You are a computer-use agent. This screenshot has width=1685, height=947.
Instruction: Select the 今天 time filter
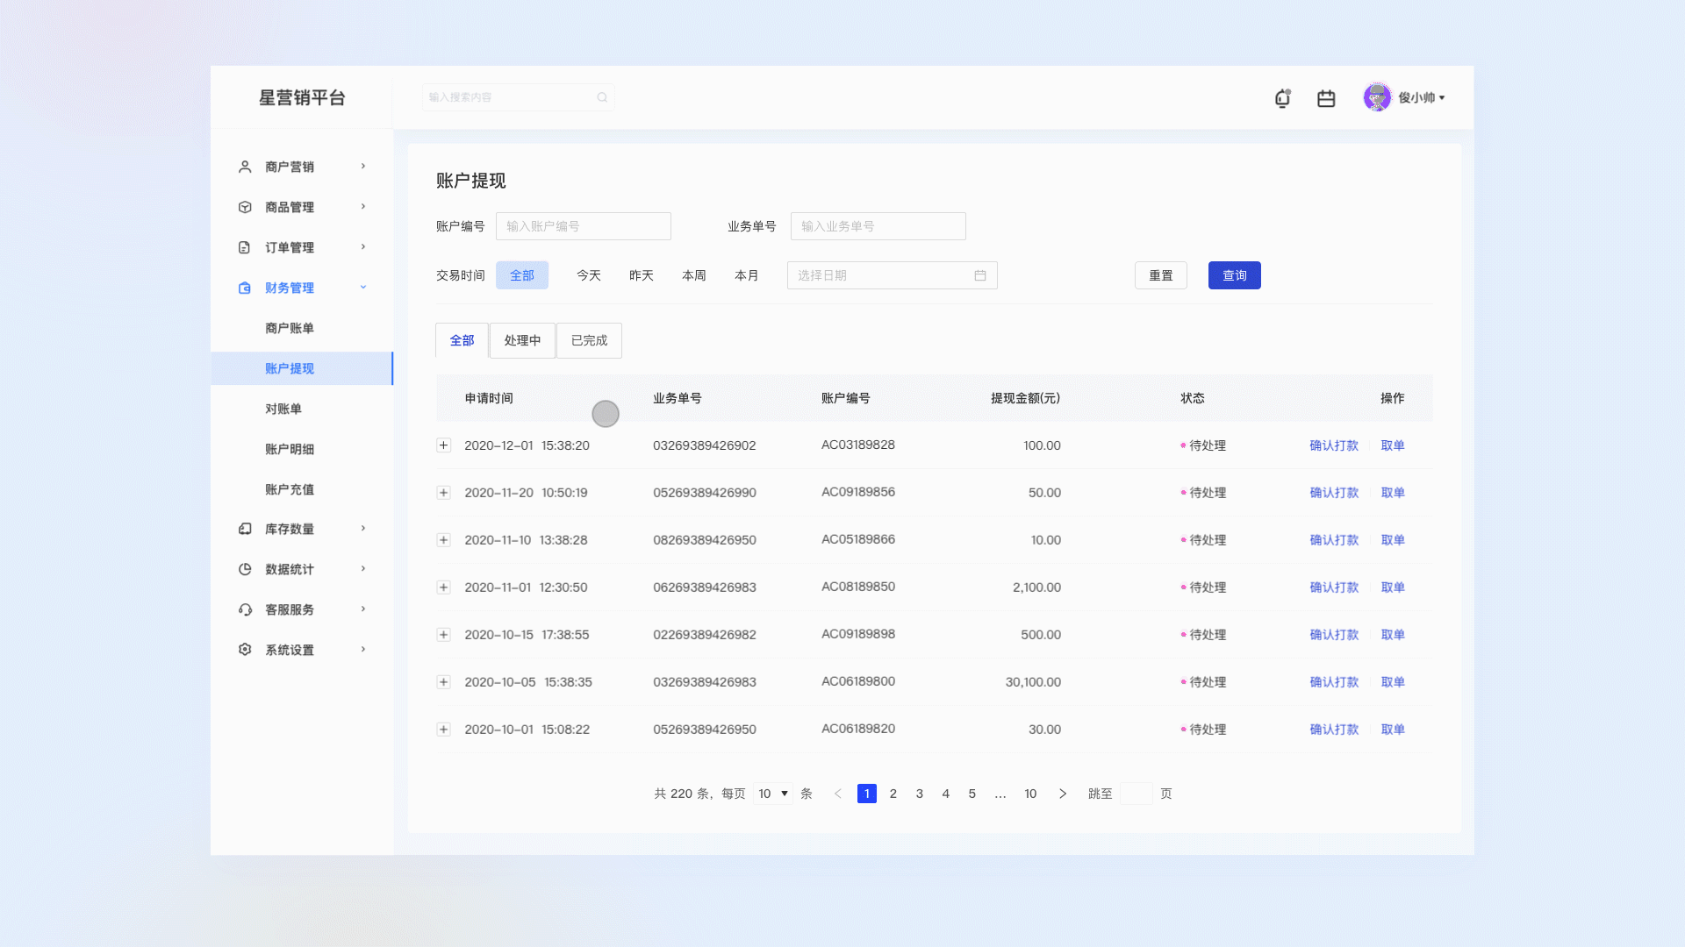[588, 275]
